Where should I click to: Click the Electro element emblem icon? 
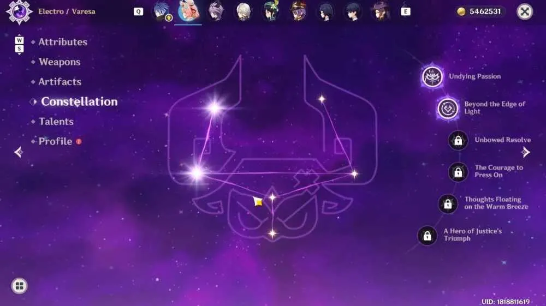(19, 11)
